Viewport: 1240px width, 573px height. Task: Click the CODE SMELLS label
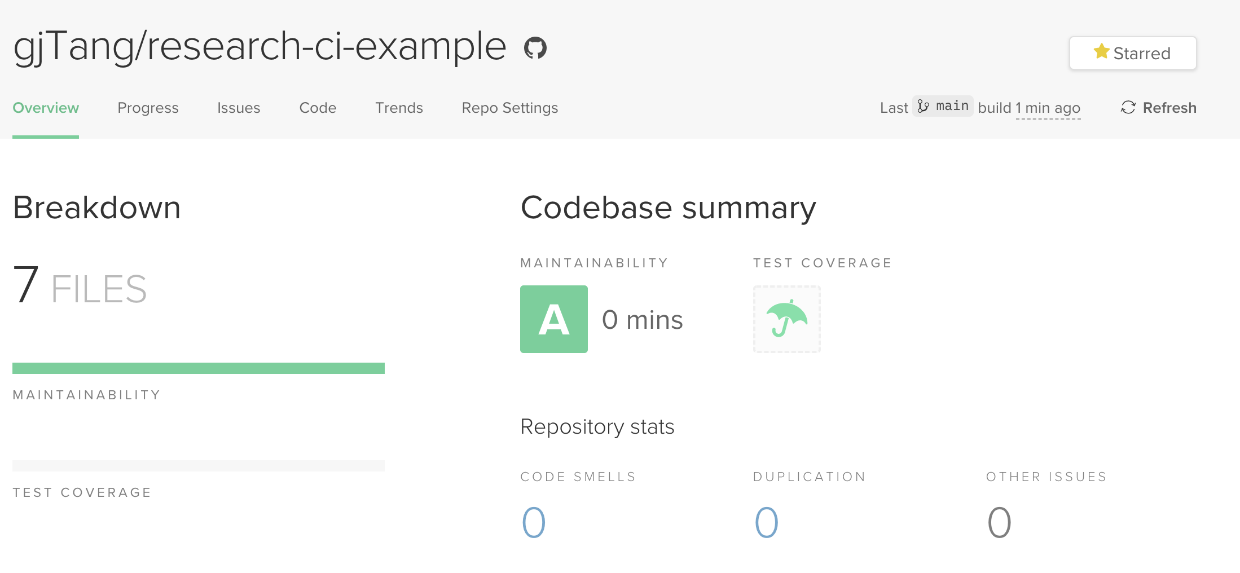point(578,477)
